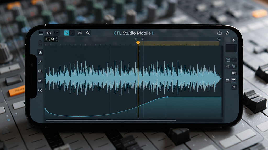Click the orange playhead marker on the ruler
This screenshot has width=268, height=150.
[x=138, y=42]
